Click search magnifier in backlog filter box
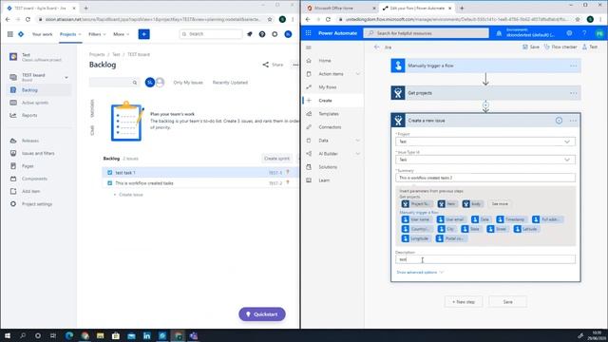The width and height of the screenshot is (608, 342). click(x=135, y=83)
